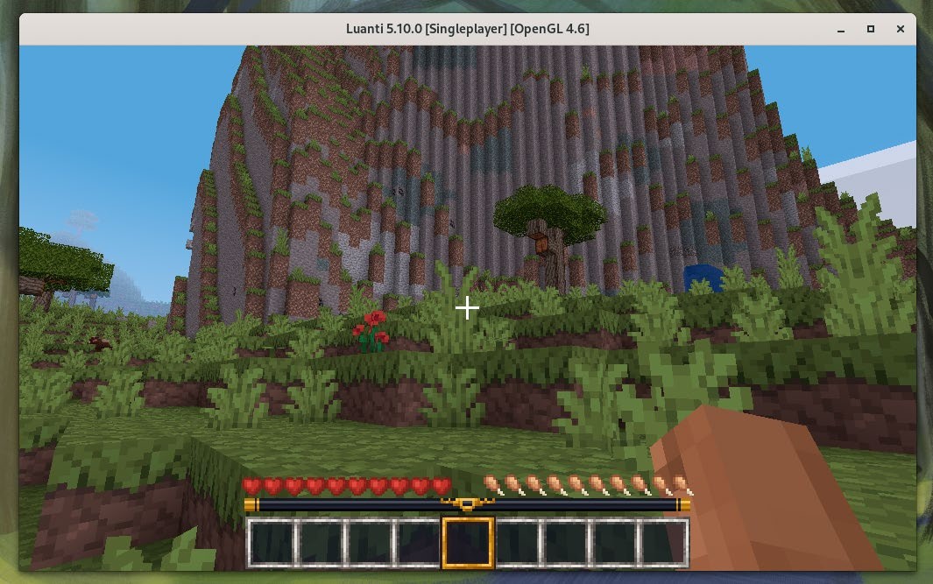Viewport: 933px width, 584px height.
Task: Select the eighth hotbar slot
Action: point(615,543)
